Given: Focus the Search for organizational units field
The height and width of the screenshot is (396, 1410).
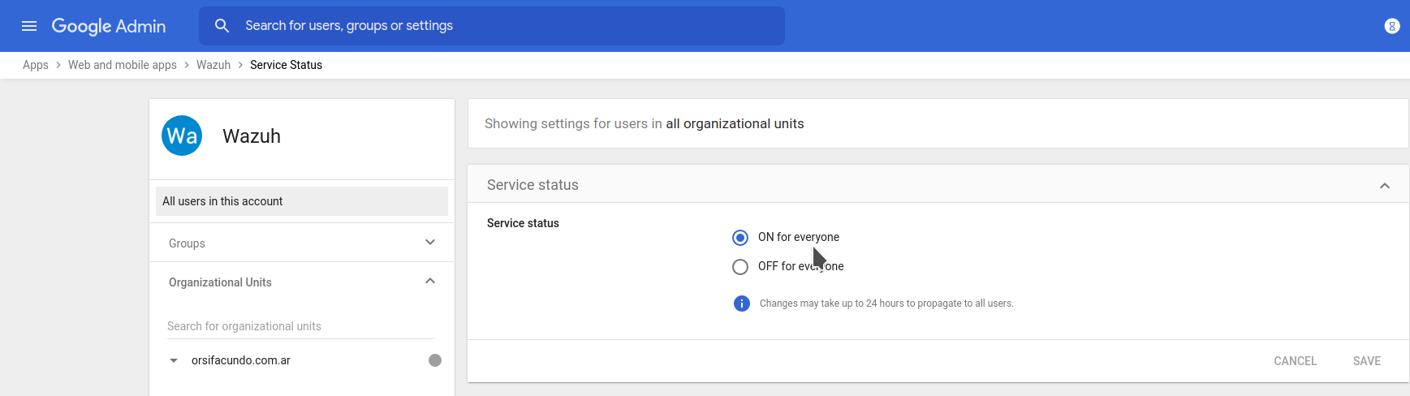Looking at the screenshot, I should click(x=301, y=326).
